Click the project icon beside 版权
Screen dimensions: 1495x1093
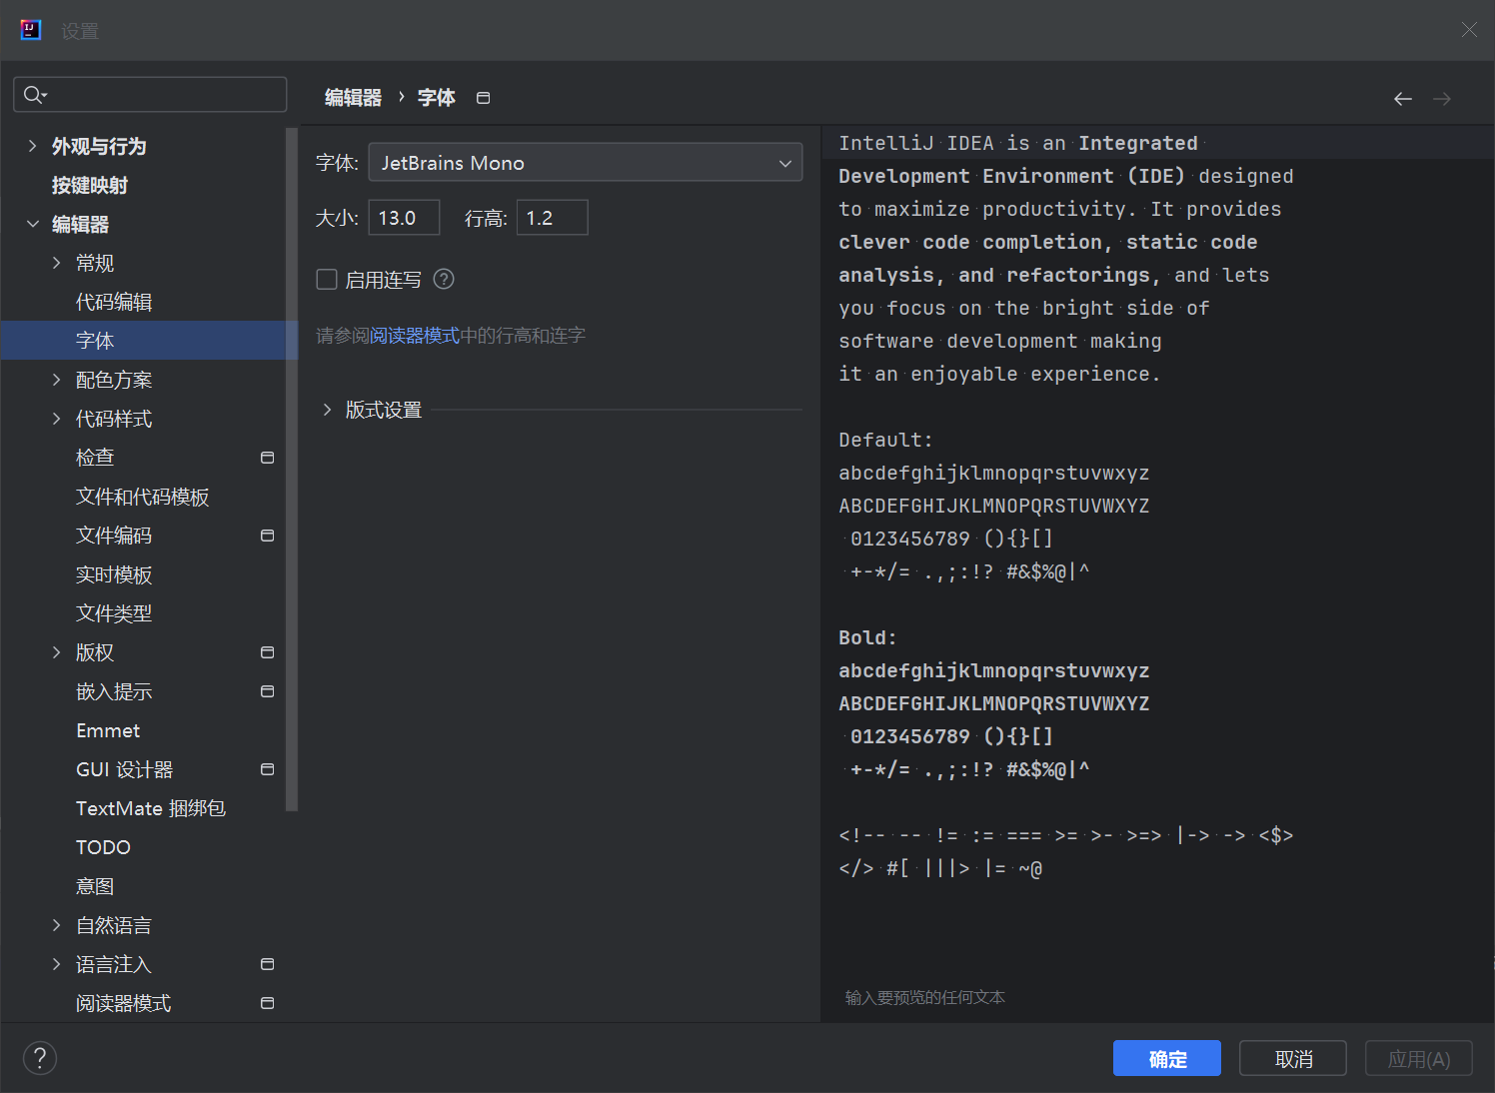point(267,652)
